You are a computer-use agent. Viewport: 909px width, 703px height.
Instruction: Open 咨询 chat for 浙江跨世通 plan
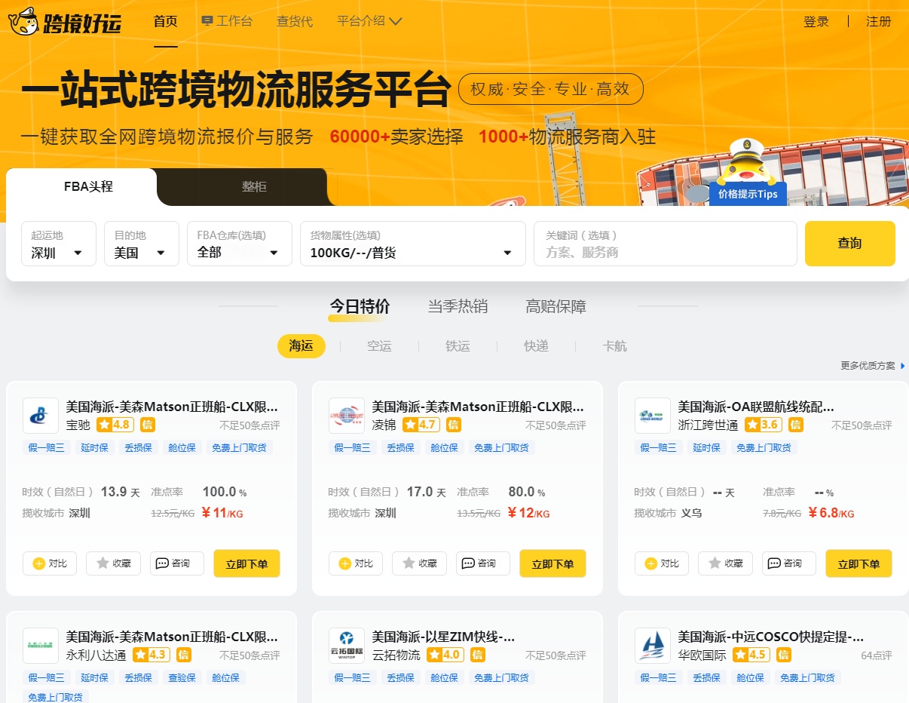(789, 563)
